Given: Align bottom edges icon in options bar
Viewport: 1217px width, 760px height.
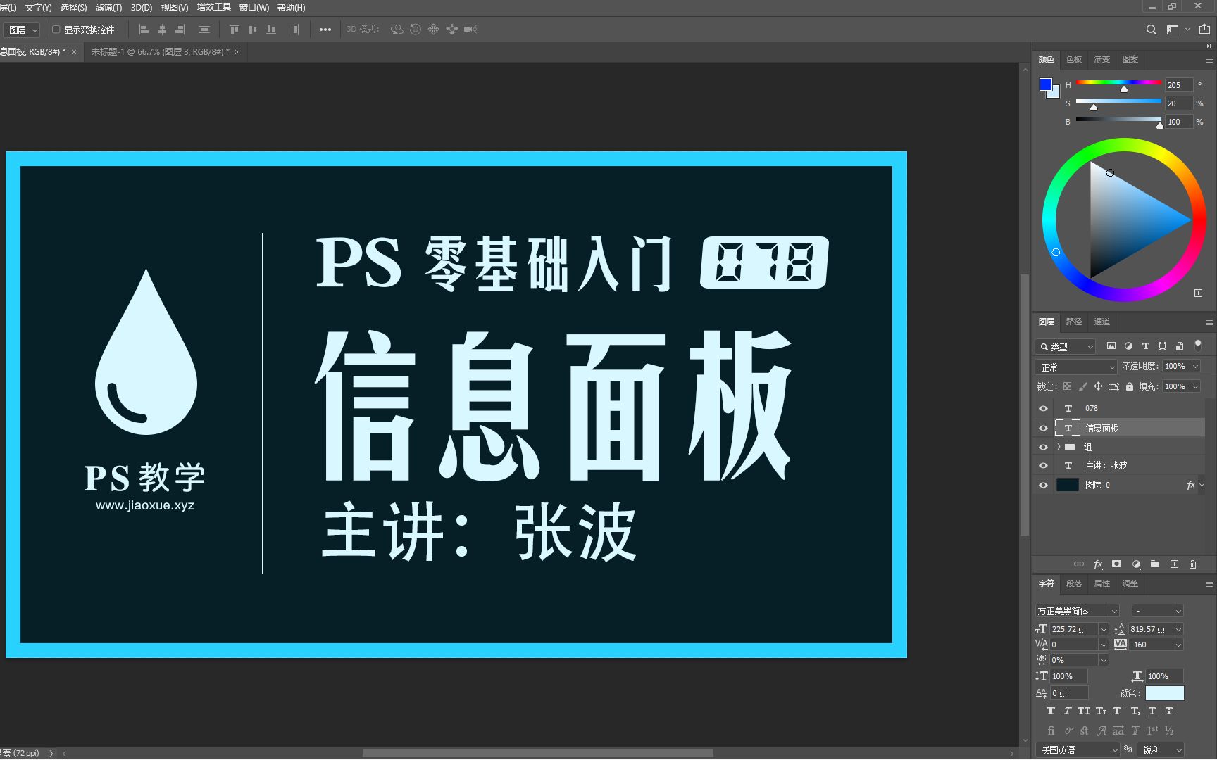Looking at the screenshot, I should (x=271, y=30).
